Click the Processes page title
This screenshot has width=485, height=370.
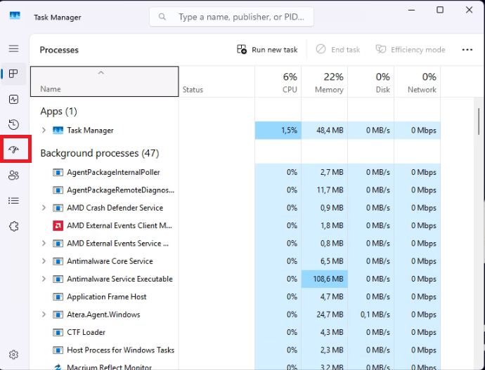pyautogui.click(x=59, y=50)
